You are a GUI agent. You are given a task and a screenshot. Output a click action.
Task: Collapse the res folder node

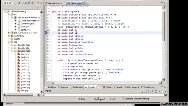(x=9, y=42)
